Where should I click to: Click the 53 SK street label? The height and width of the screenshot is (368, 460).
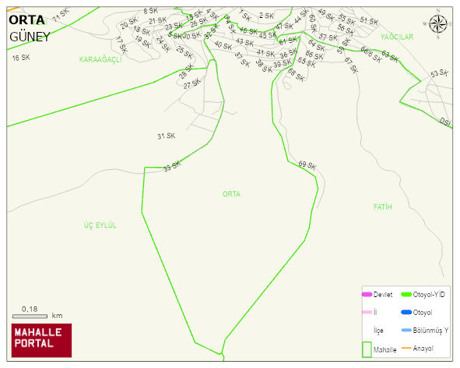click(439, 73)
